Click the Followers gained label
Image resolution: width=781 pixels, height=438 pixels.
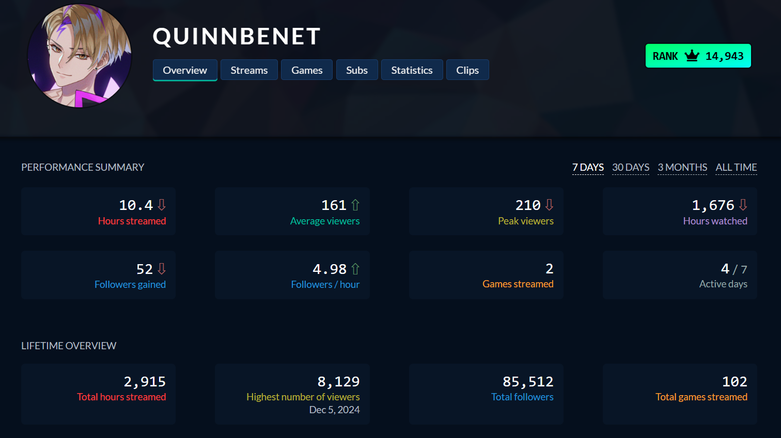tap(130, 284)
